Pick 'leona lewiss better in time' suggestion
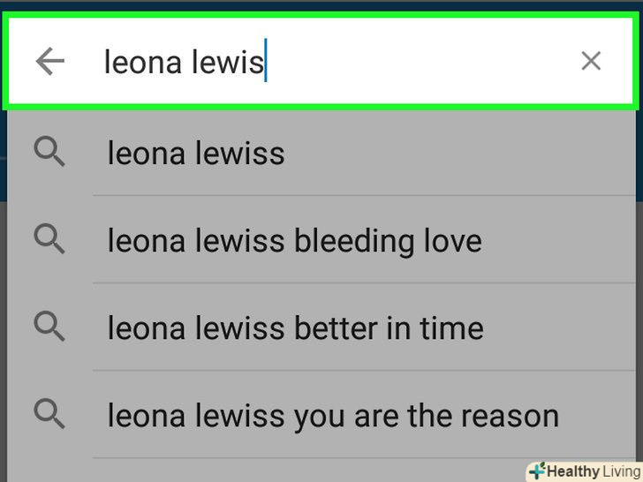Screen dimensions: 643x482 tap(295, 328)
